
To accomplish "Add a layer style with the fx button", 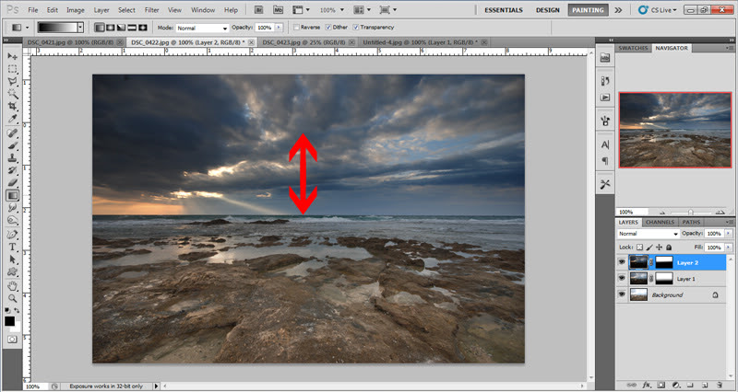I will point(647,385).
